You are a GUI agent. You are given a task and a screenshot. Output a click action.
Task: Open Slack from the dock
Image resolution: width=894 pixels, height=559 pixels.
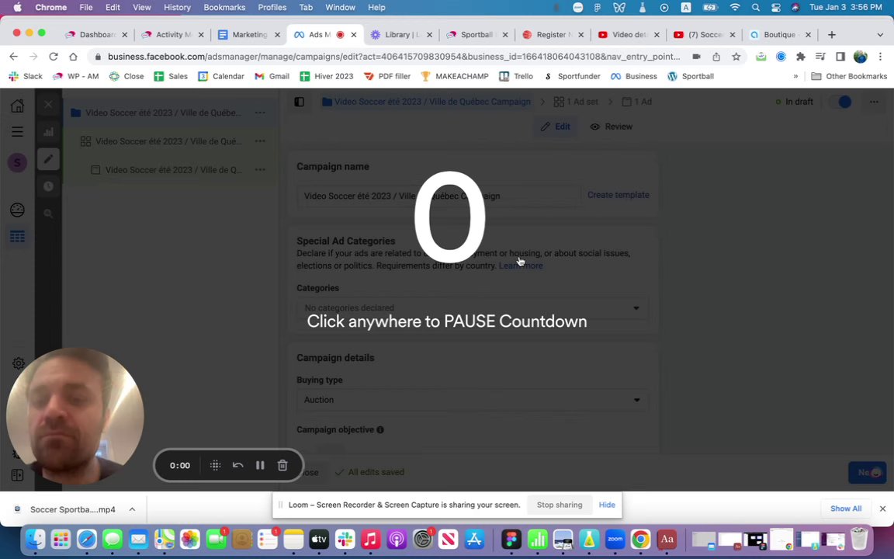345,539
